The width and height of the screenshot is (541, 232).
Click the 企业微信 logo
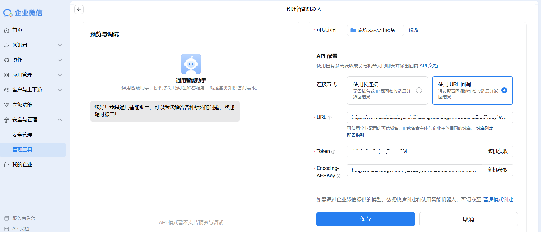(23, 13)
